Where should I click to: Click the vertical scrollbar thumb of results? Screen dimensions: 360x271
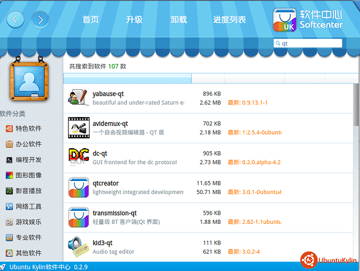coord(356,105)
